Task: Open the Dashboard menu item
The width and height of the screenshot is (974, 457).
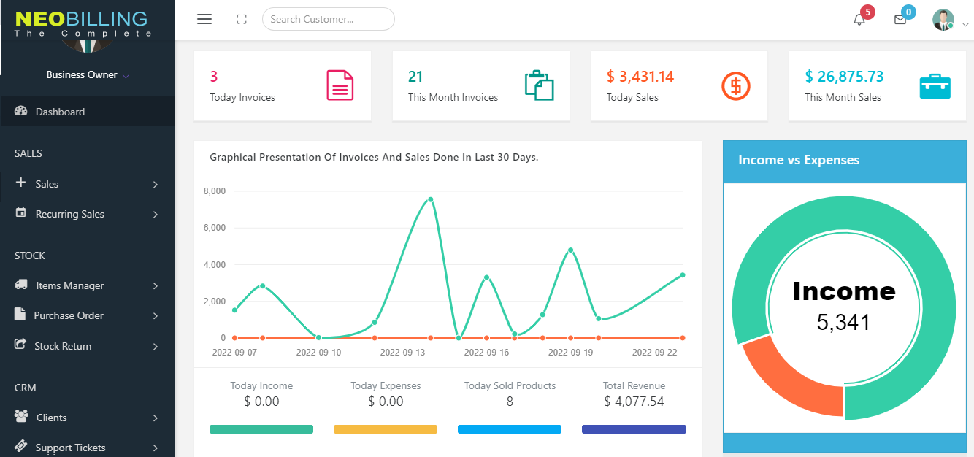Action: point(60,112)
